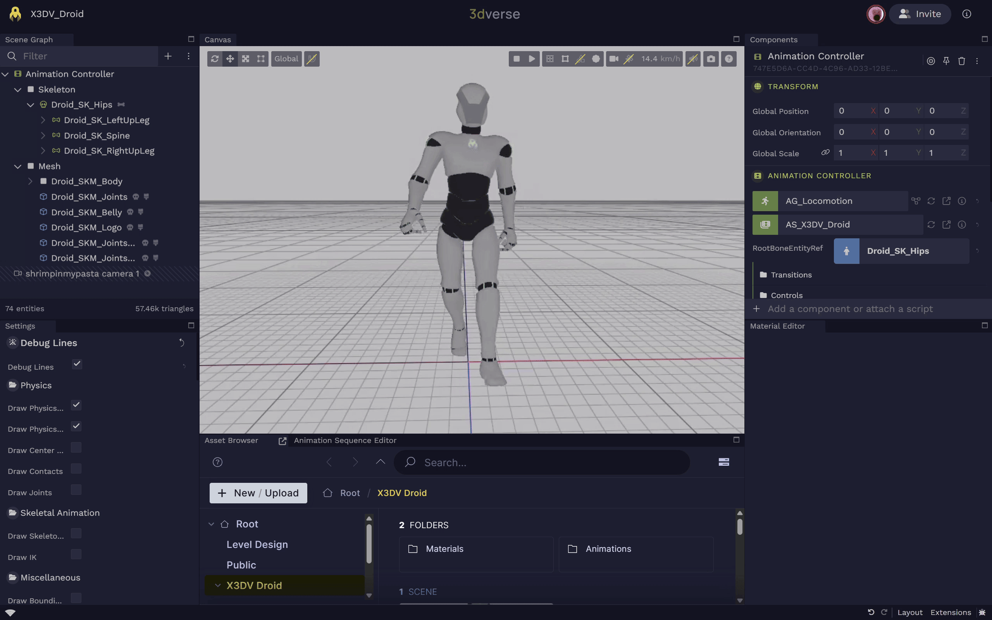Take a canvas screenshot with camera icon
This screenshot has height=620, width=992.
pos(711,59)
